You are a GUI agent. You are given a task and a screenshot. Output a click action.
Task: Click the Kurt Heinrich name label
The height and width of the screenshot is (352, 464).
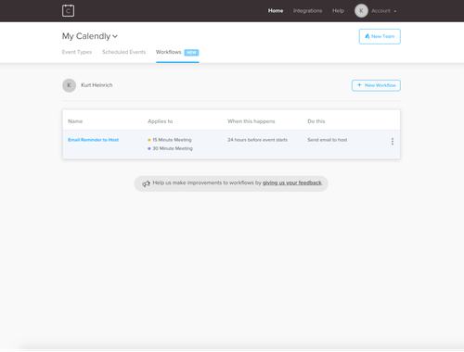(97, 85)
